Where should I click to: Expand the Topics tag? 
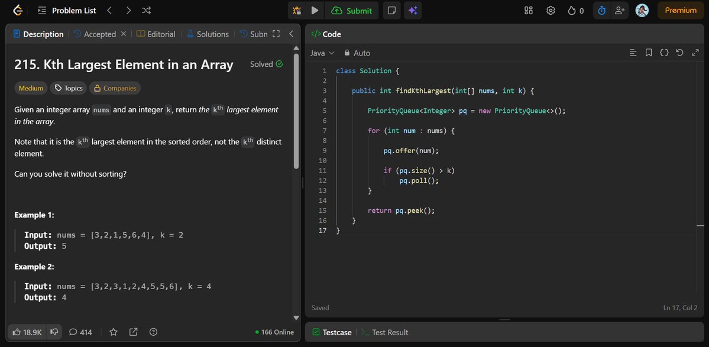(x=68, y=88)
